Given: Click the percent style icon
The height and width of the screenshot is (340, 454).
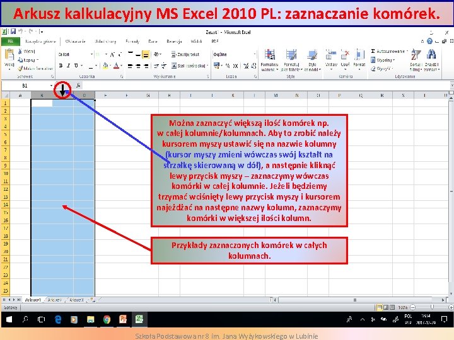Looking at the screenshot, I should pyautogui.click(x=228, y=66).
